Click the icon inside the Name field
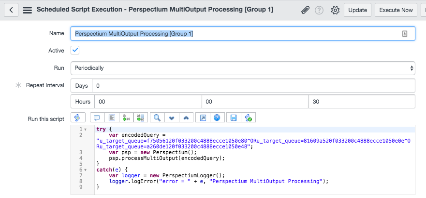 click(x=405, y=34)
